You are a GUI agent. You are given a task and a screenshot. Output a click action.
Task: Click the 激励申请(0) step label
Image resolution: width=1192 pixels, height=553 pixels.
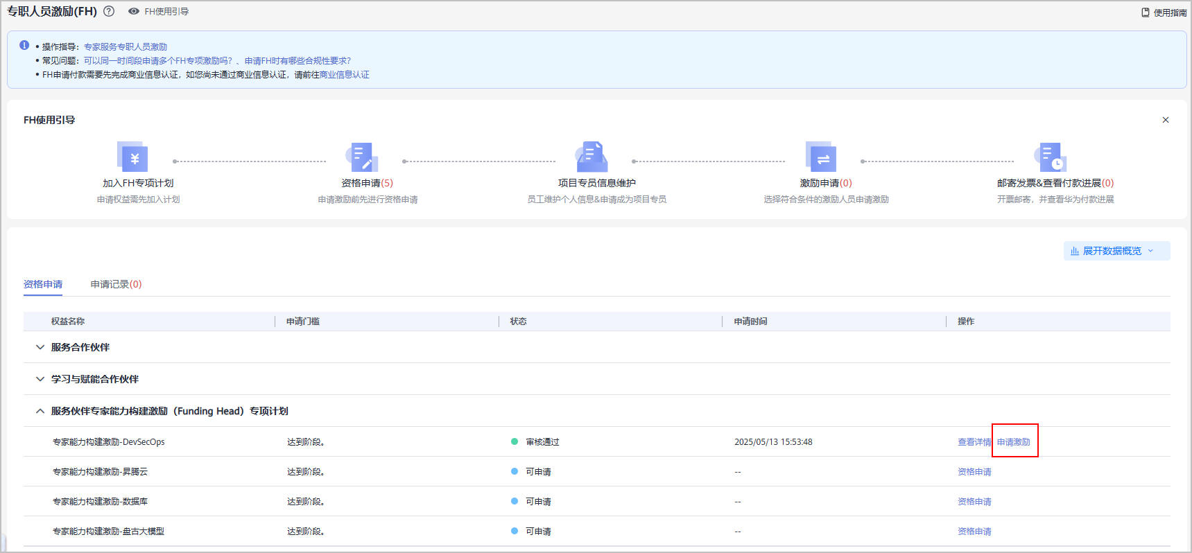point(826,183)
